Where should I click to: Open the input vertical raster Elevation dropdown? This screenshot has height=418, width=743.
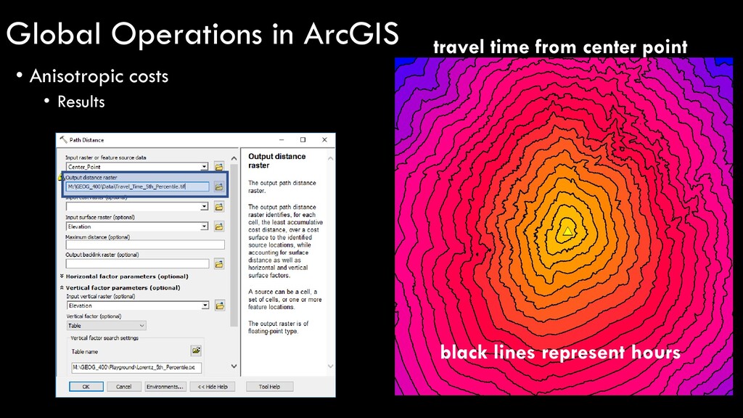coord(205,306)
